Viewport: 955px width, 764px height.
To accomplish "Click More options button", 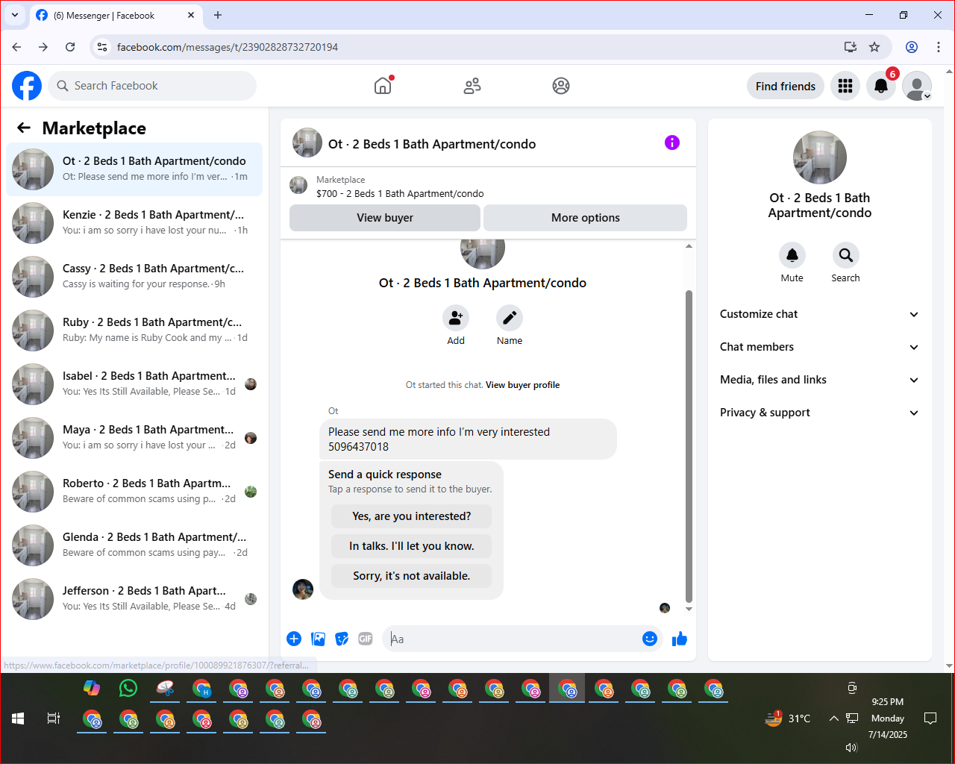I will click(x=586, y=218).
